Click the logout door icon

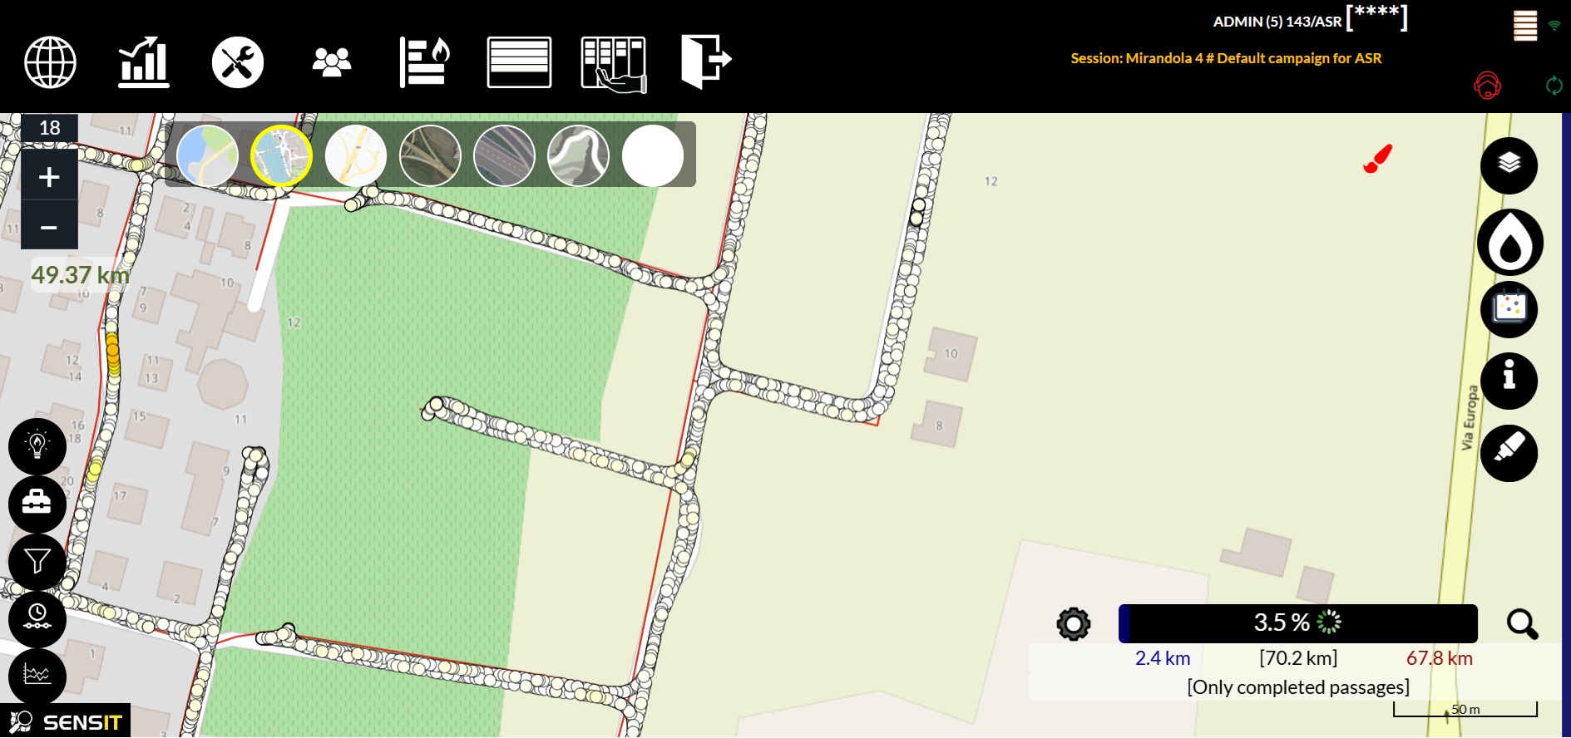click(x=706, y=61)
